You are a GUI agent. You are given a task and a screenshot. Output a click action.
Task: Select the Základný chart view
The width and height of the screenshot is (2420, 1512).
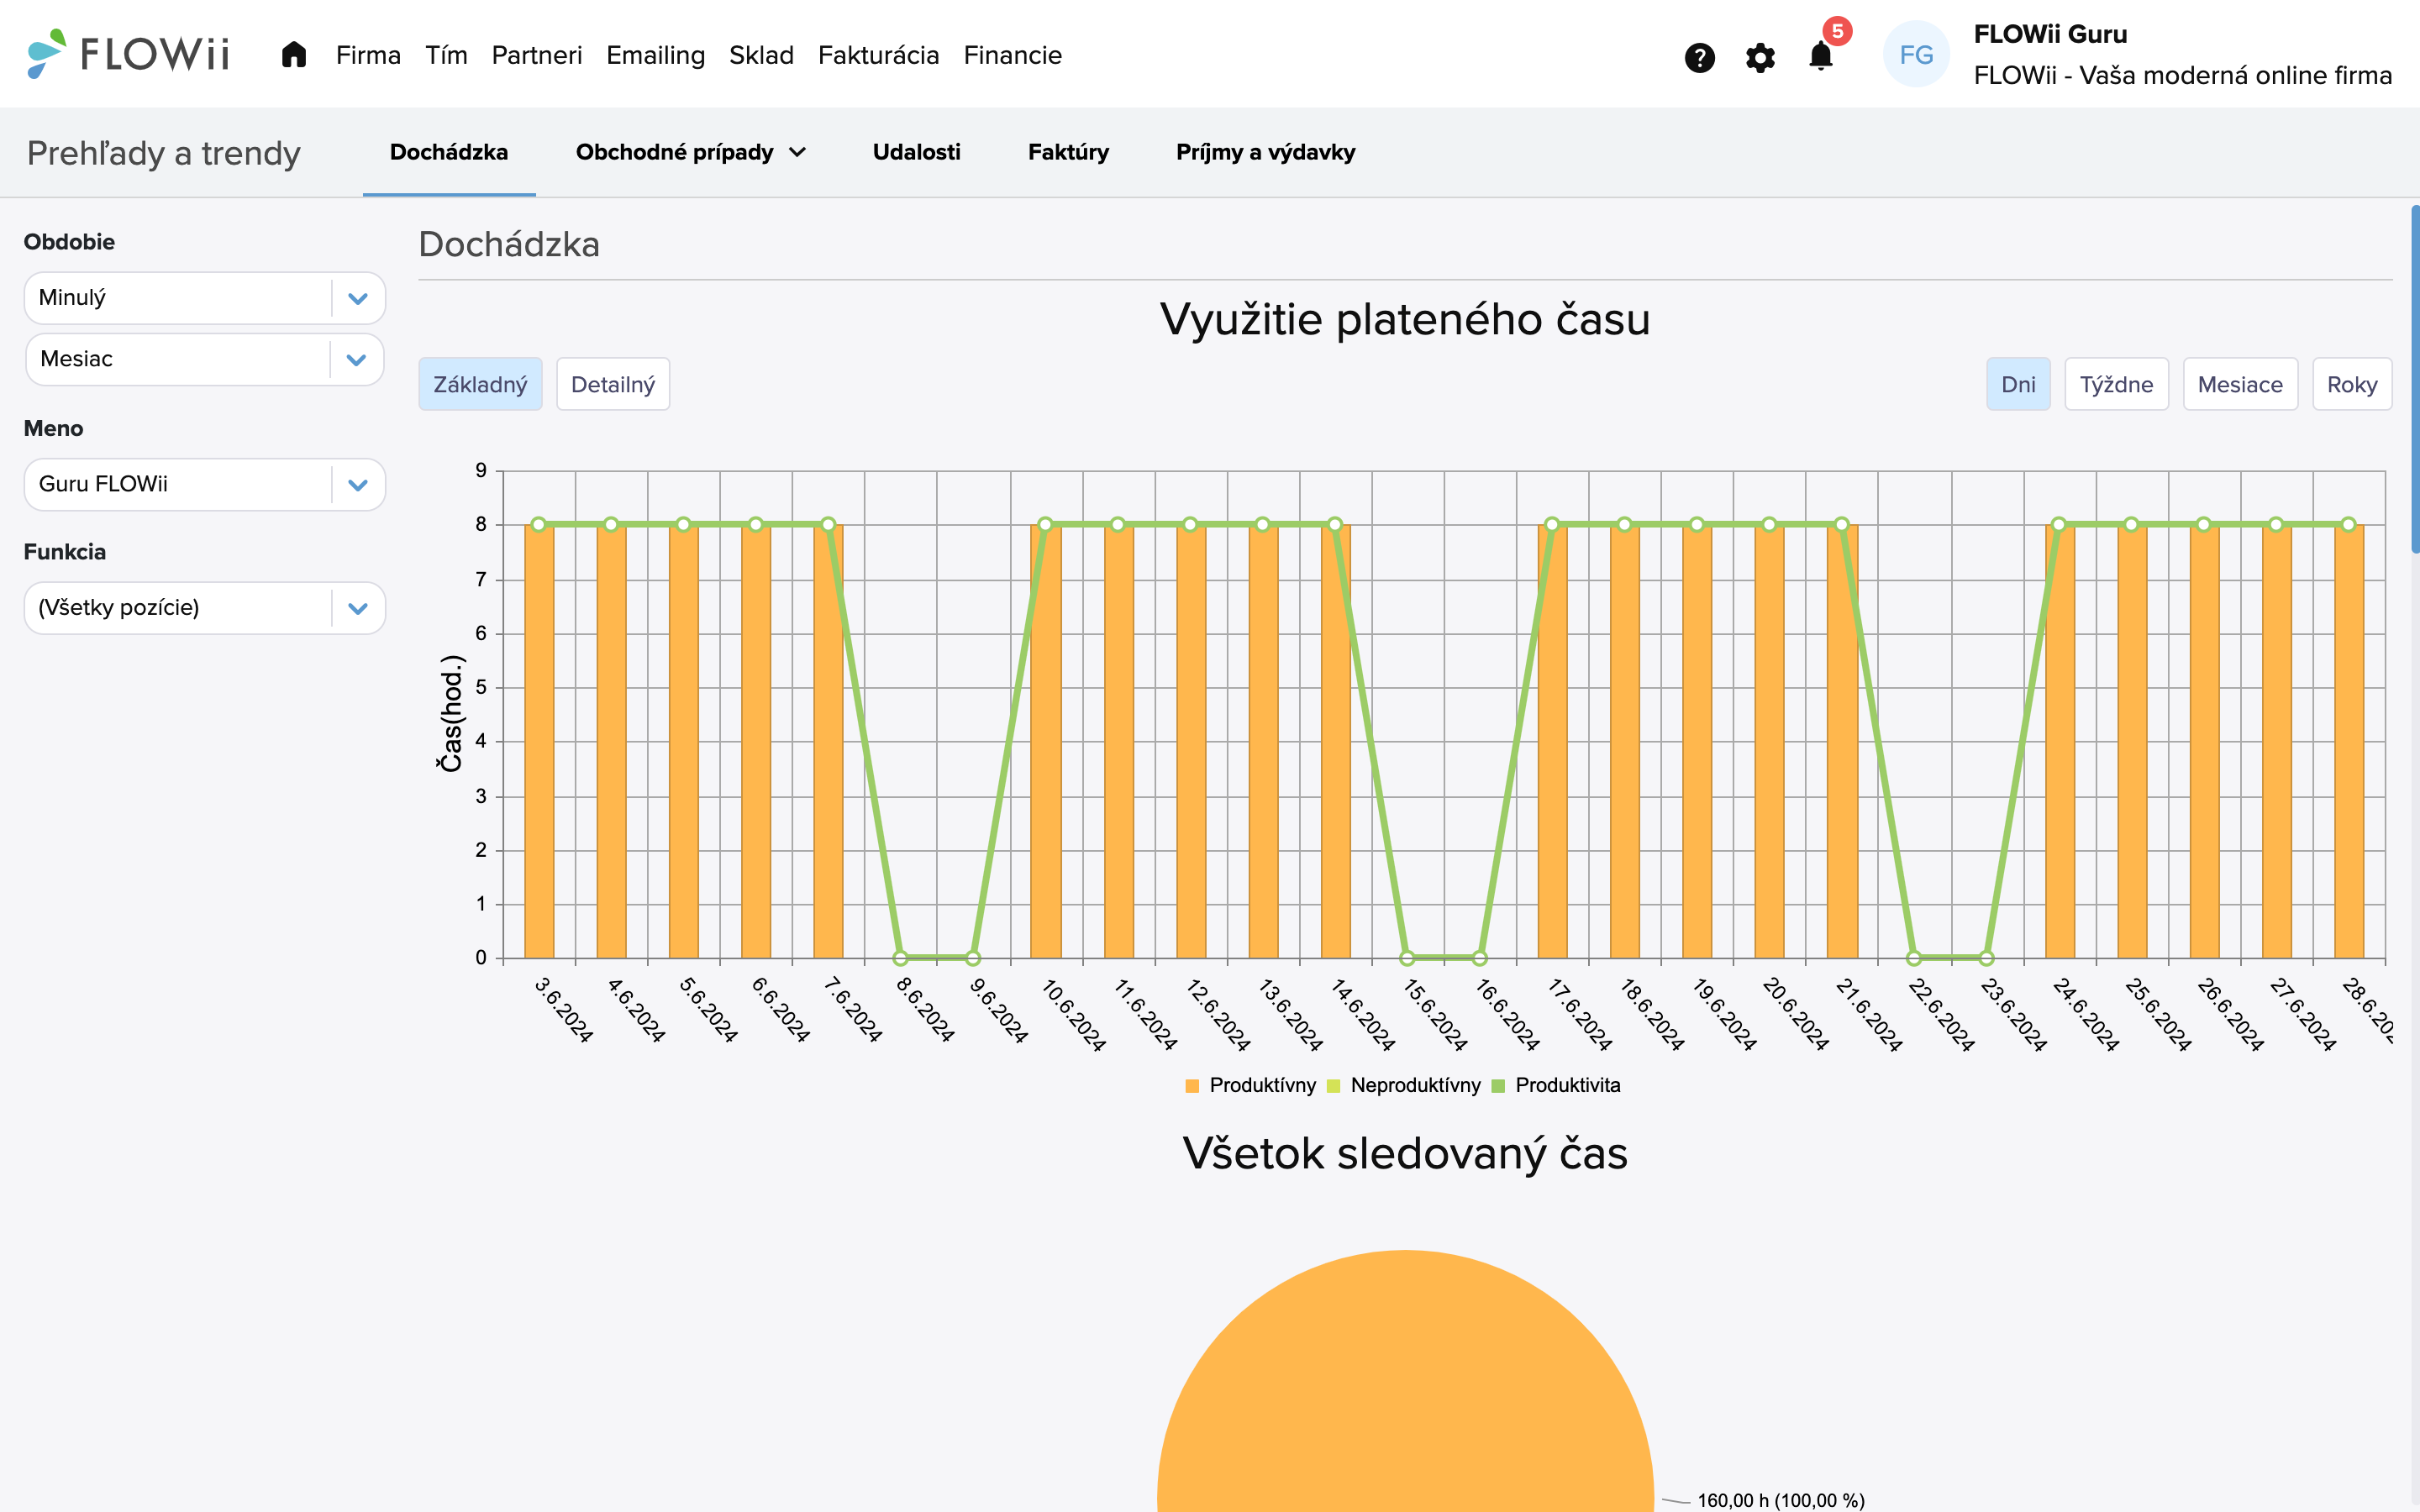click(480, 384)
